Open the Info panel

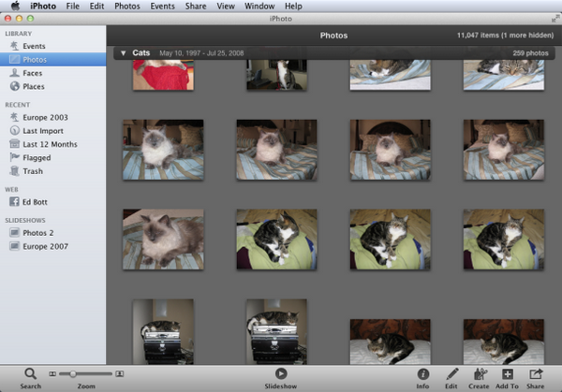pyautogui.click(x=422, y=375)
